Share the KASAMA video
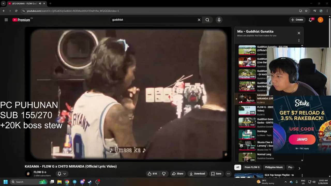The width and height of the screenshot is (331, 186). (178, 174)
